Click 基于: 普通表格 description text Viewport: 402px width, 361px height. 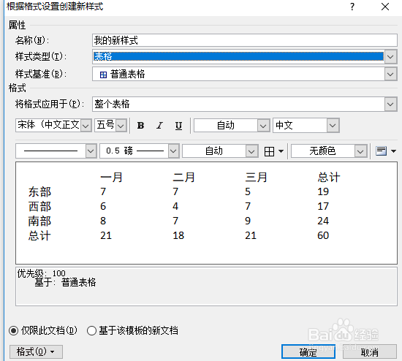pos(65,283)
